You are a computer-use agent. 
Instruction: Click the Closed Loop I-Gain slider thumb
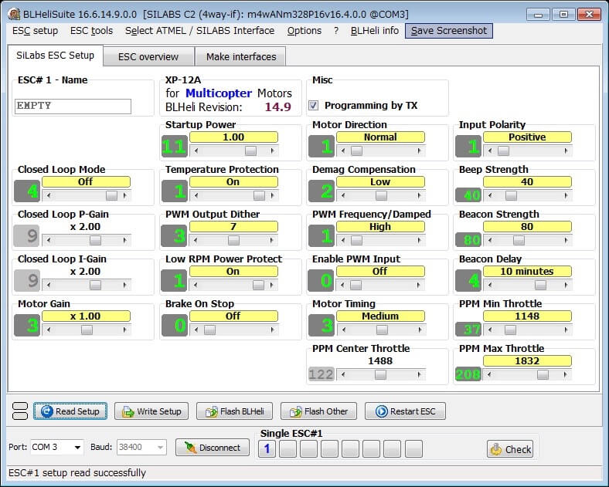coord(95,286)
